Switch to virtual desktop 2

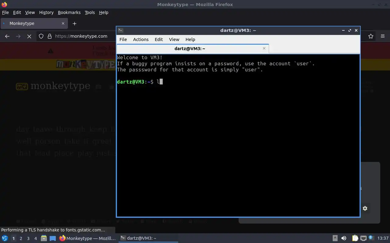click(x=21, y=238)
